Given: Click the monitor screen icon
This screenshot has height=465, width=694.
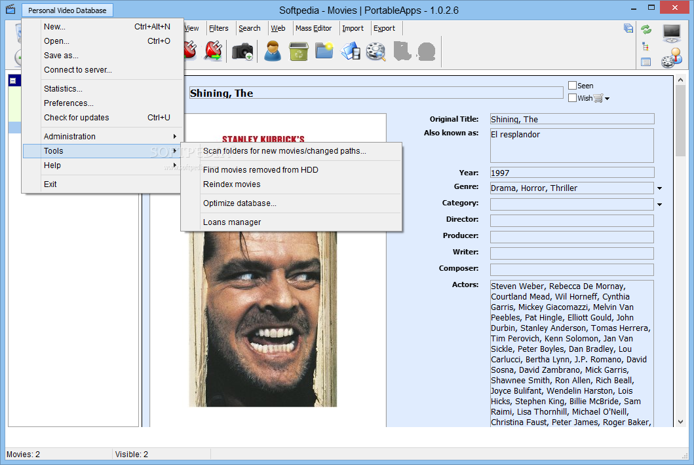Looking at the screenshot, I should 672,33.
